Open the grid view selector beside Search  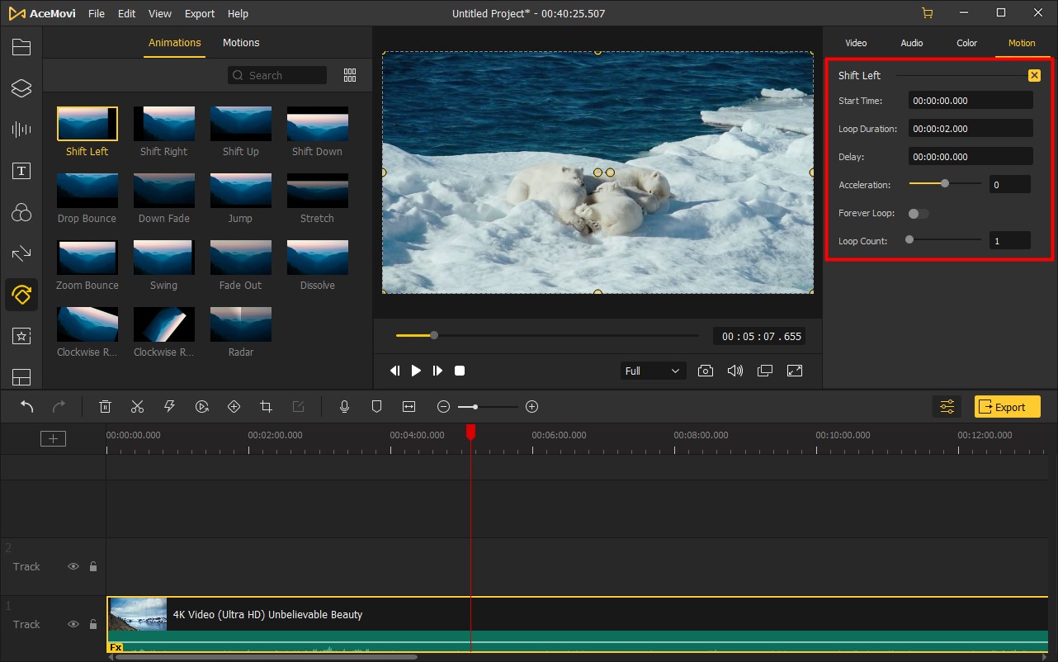(349, 74)
